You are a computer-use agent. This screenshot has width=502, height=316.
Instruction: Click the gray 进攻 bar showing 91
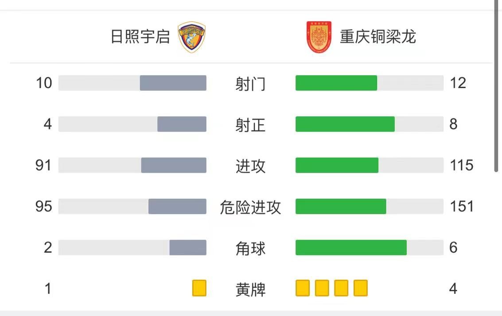tap(174, 165)
